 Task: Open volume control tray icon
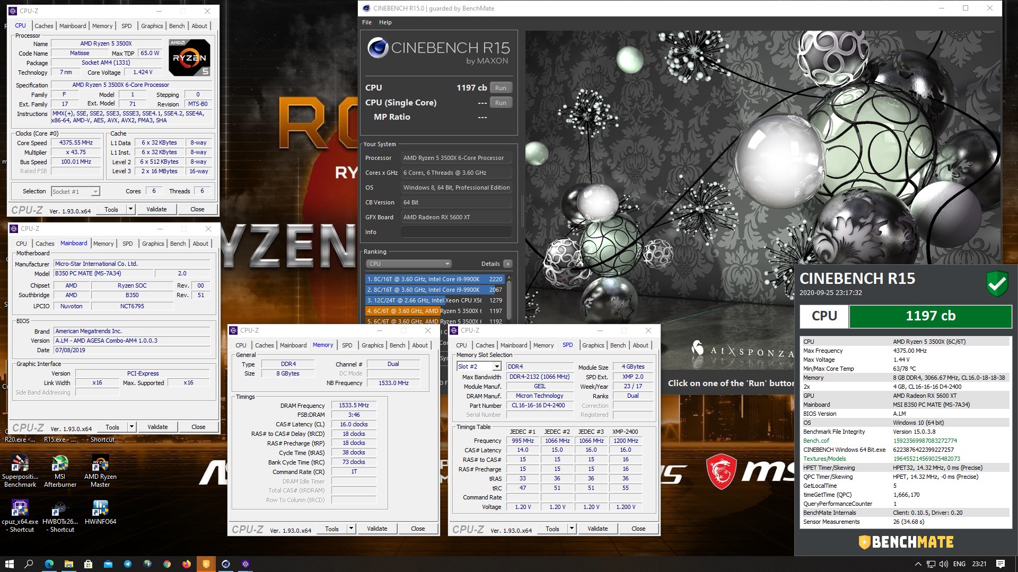pos(944,564)
